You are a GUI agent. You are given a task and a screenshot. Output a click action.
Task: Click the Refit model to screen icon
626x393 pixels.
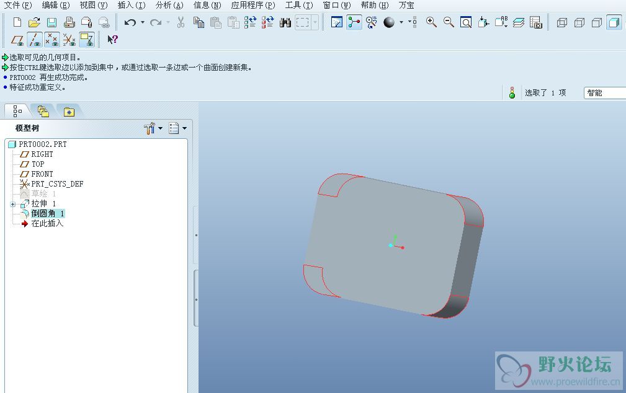click(x=466, y=22)
